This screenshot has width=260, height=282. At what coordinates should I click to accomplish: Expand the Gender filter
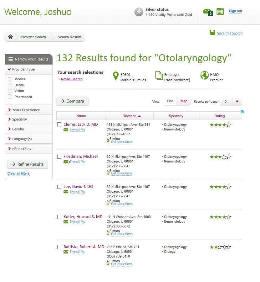click(x=29, y=129)
